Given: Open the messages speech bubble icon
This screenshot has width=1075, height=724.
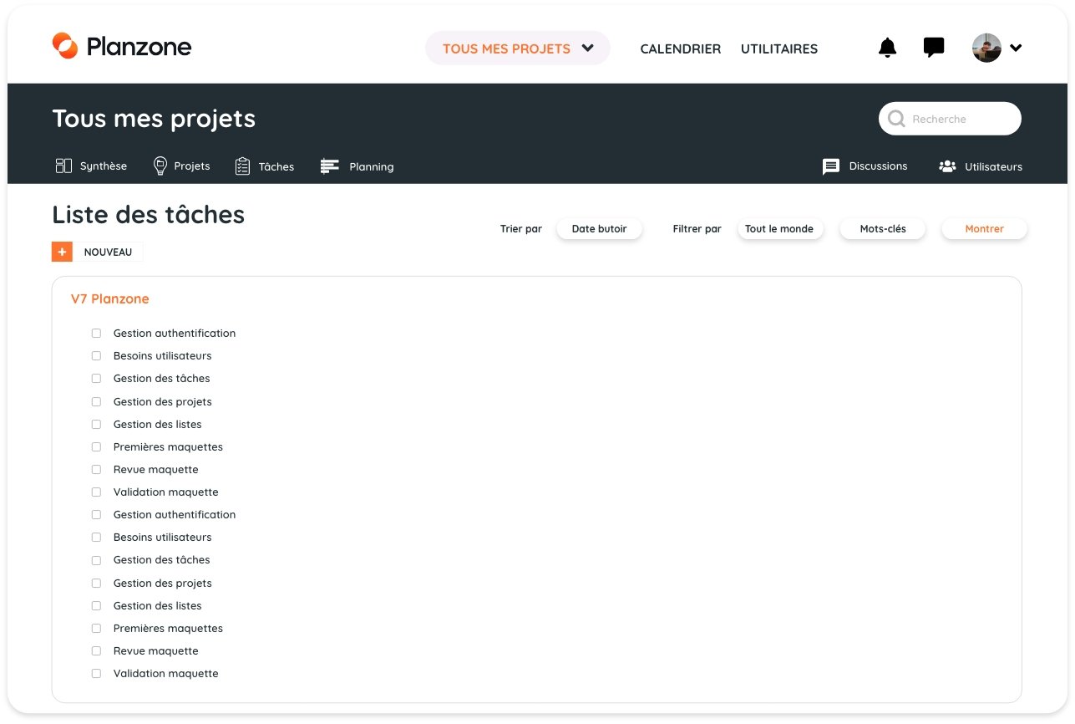Looking at the screenshot, I should 934,48.
